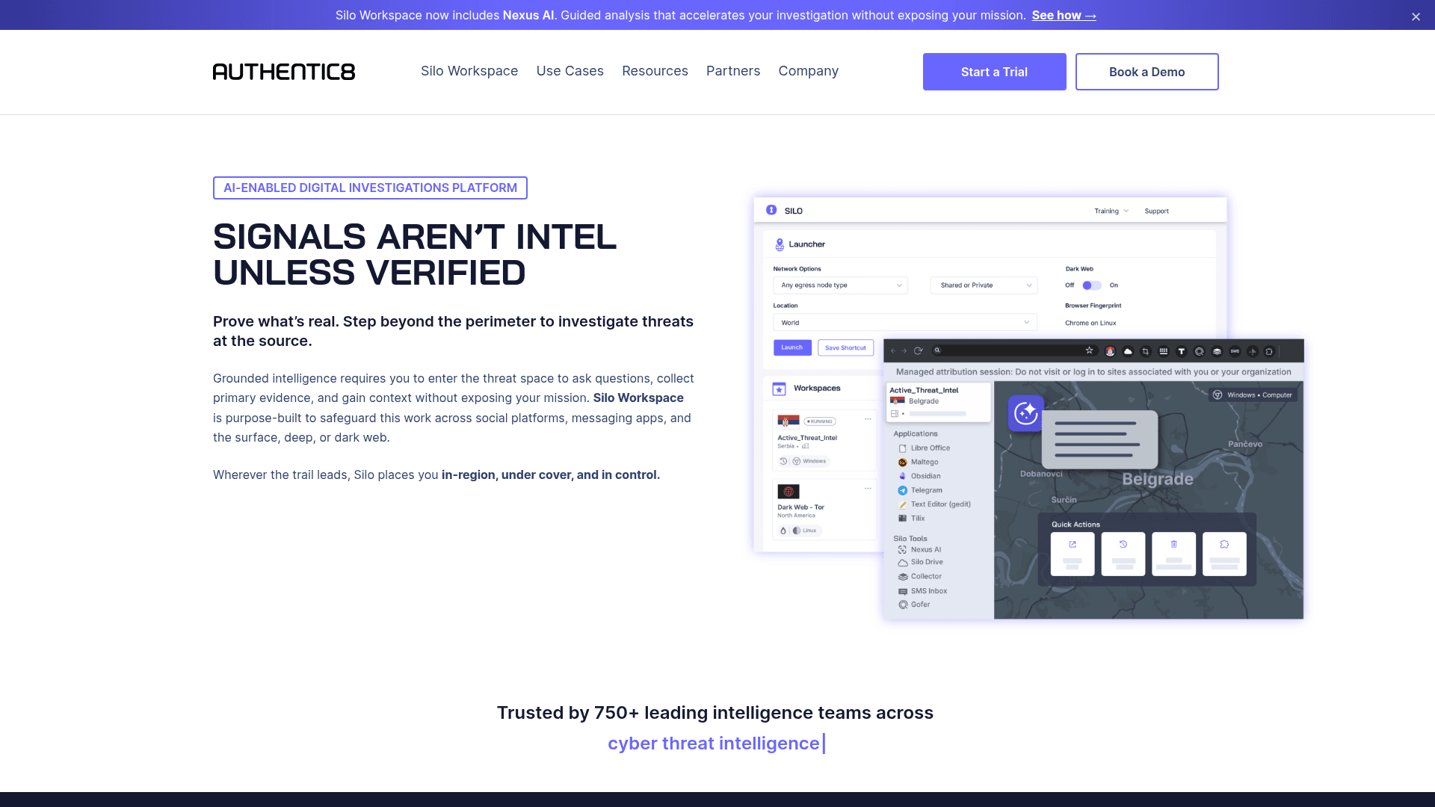Click the Gofer circle icon in browser toolbar
1435x807 pixels.
click(x=1200, y=351)
